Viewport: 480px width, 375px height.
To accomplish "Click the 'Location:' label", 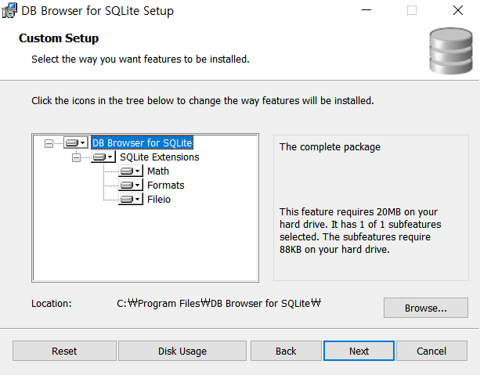I will coord(52,304).
